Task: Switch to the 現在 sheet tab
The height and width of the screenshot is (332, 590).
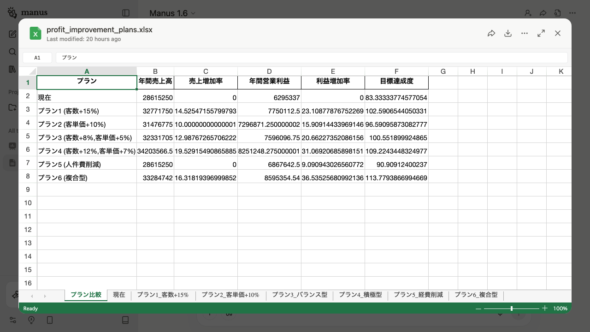Action: pyautogui.click(x=118, y=295)
